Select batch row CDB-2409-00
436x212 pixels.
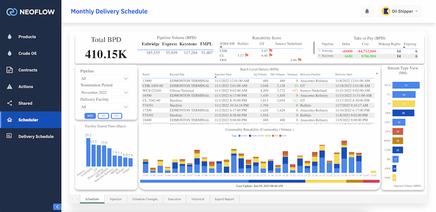click(x=258, y=86)
